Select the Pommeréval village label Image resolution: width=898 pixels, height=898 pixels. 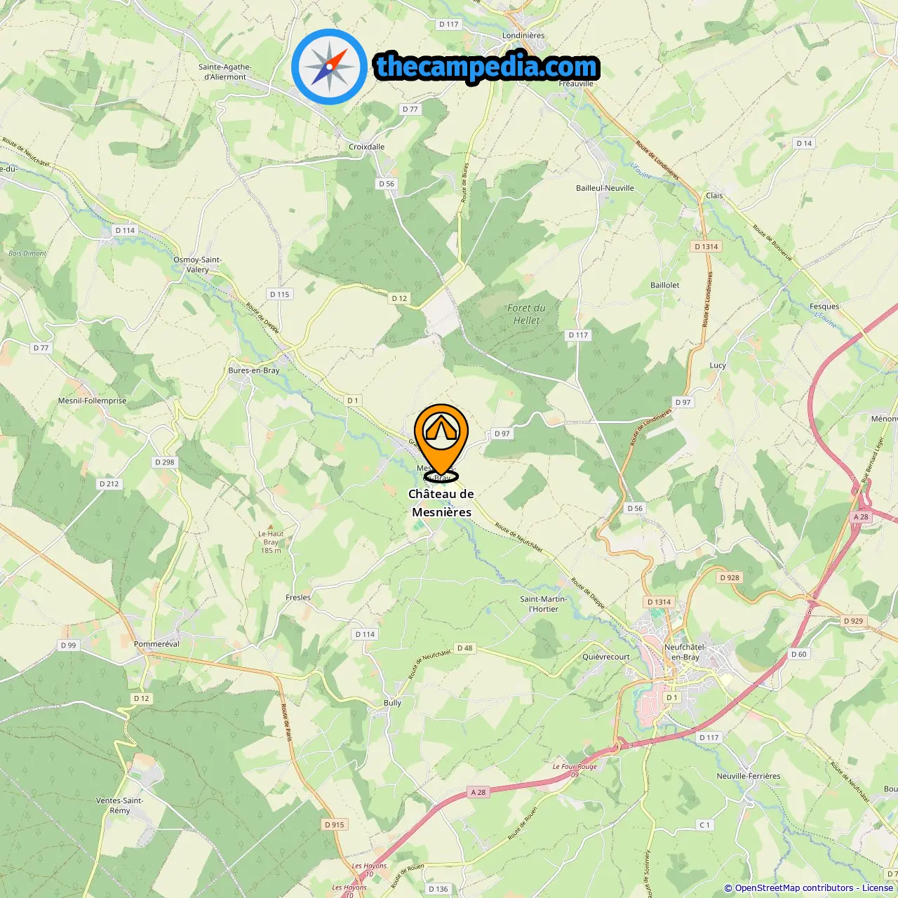(156, 644)
